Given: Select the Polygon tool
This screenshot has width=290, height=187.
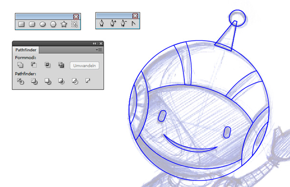Looking at the screenshot, I should coord(53,24).
